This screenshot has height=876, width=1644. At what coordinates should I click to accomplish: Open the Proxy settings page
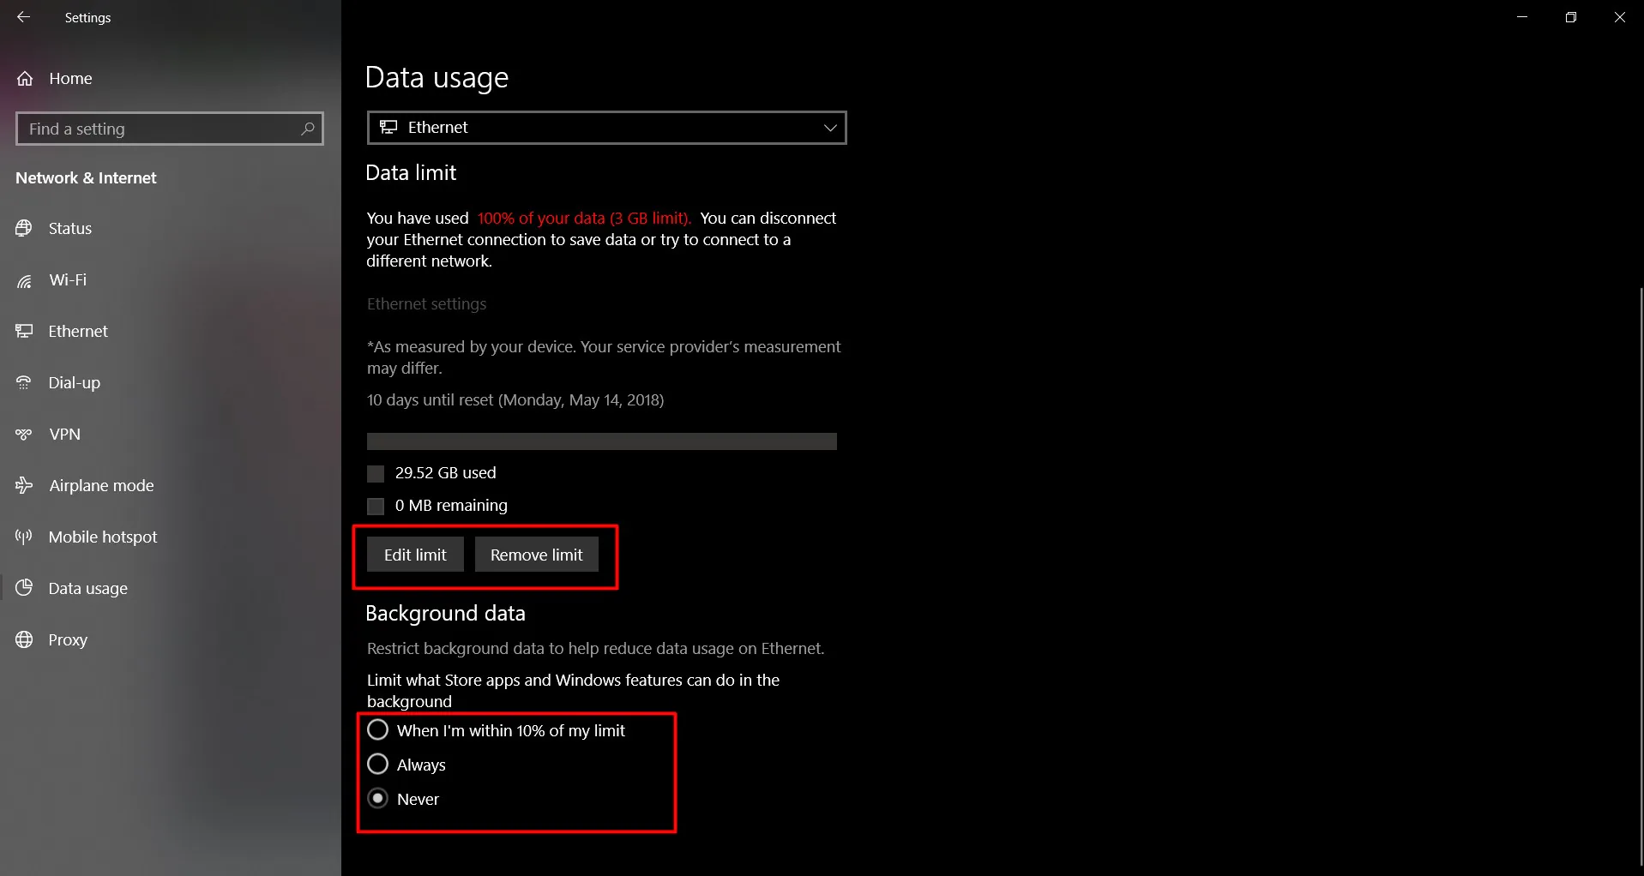pyautogui.click(x=171, y=639)
